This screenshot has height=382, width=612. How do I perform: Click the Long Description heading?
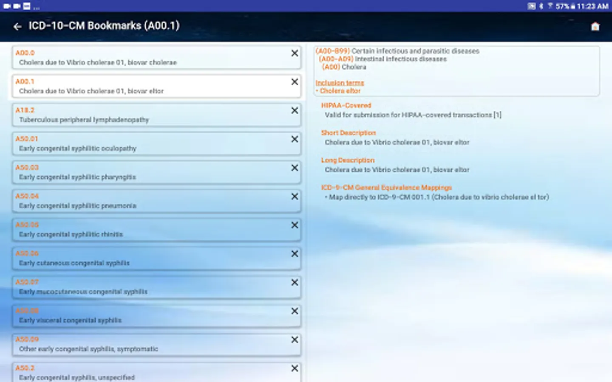coord(348,160)
